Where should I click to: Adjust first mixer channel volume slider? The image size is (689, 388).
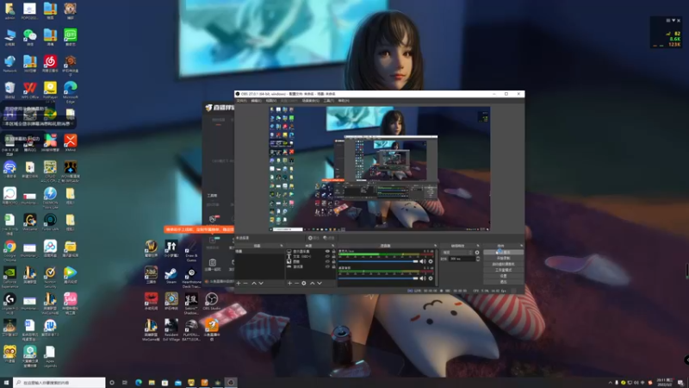coord(378,261)
